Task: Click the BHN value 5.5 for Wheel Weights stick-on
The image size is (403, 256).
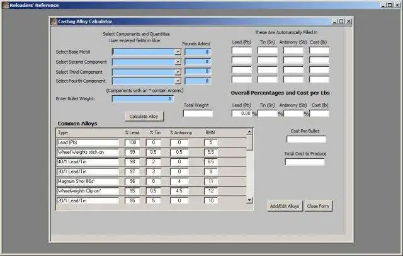Action: coord(210,153)
